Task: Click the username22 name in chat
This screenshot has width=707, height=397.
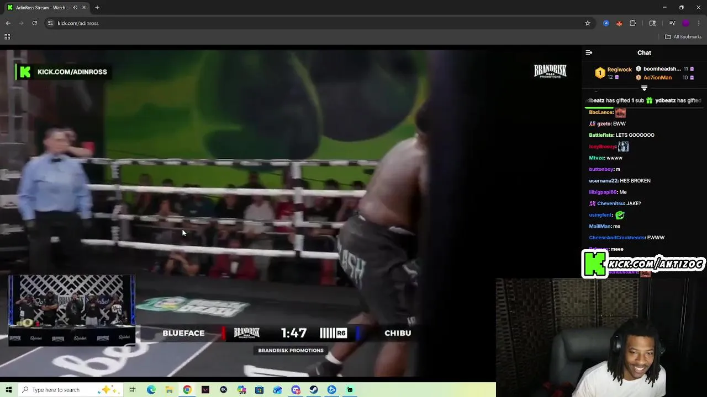Action: [603, 181]
